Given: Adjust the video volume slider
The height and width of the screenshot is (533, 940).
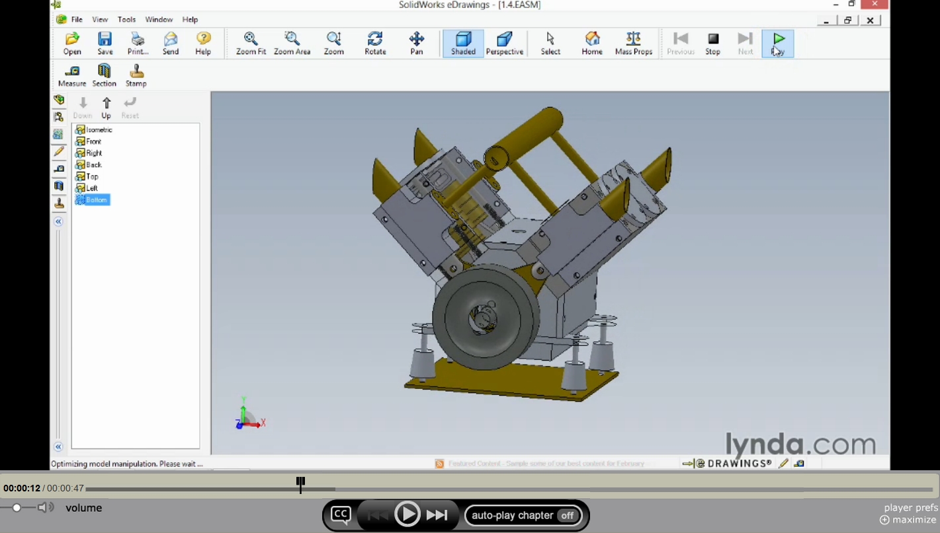Looking at the screenshot, I should [x=17, y=508].
